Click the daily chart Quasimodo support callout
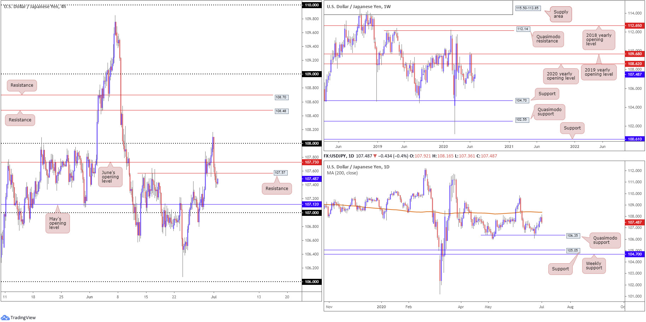Image resolution: width=646 pixels, height=322 pixels. (x=605, y=240)
